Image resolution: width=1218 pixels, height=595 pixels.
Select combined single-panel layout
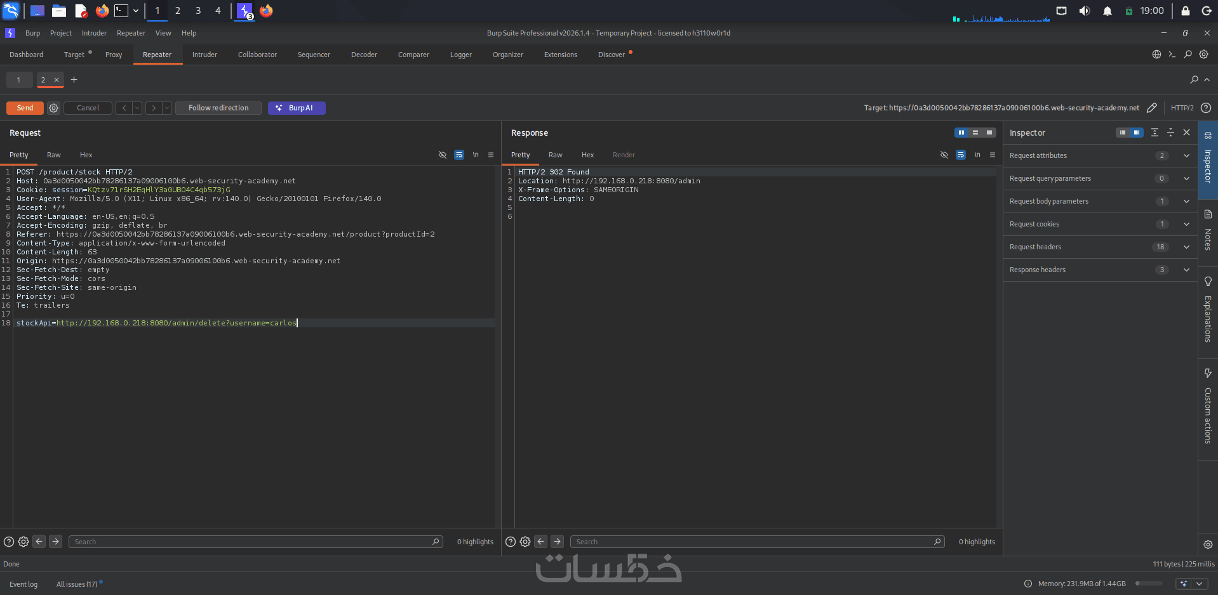(989, 133)
